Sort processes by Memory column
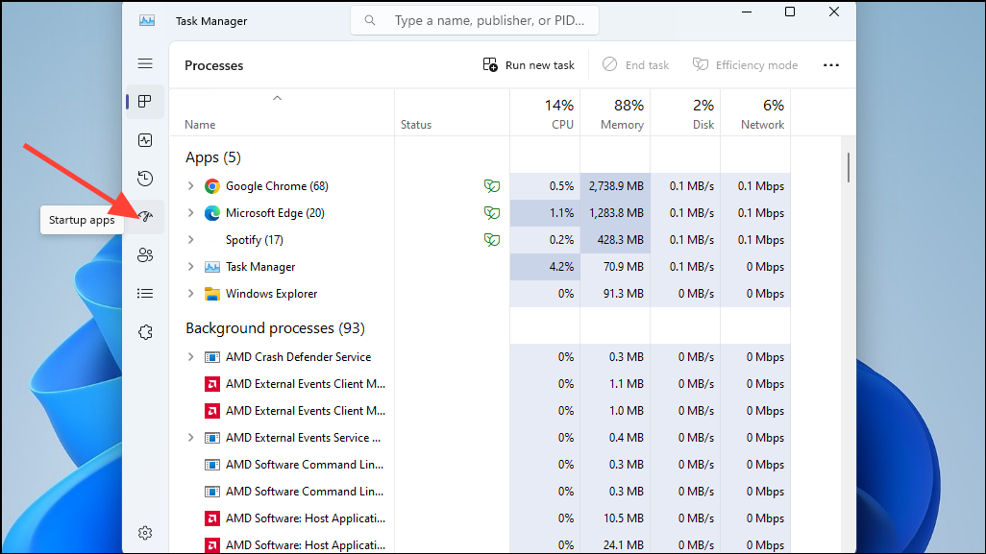This screenshot has height=554, width=986. [616, 113]
